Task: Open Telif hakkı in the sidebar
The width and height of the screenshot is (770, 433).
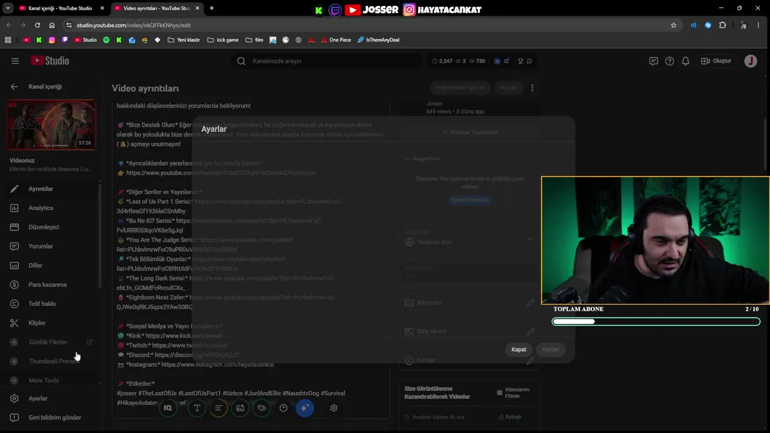Action: [49, 304]
